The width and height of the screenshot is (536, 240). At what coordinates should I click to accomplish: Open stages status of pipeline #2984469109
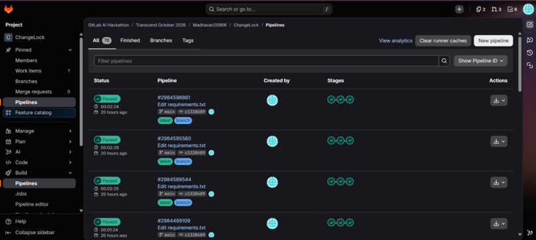[x=340, y=223]
